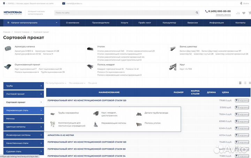Click the login icon at top right
Viewport: 251px width, 158px height.
click(x=241, y=3)
